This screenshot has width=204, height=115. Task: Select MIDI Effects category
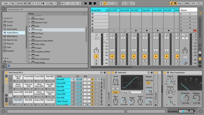click(x=12, y=36)
